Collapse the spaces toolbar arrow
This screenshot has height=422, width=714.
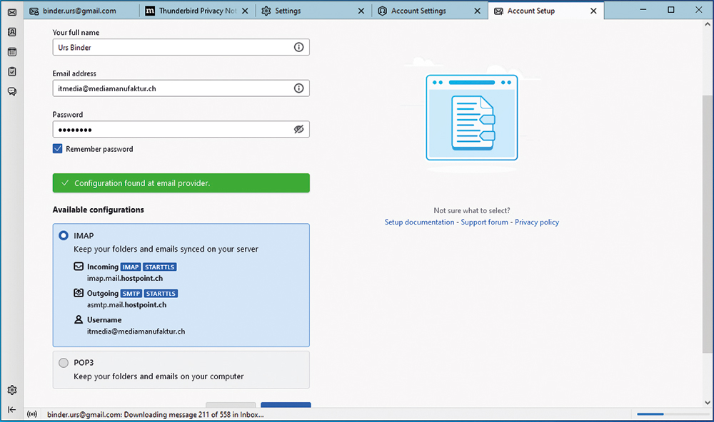tap(12, 409)
